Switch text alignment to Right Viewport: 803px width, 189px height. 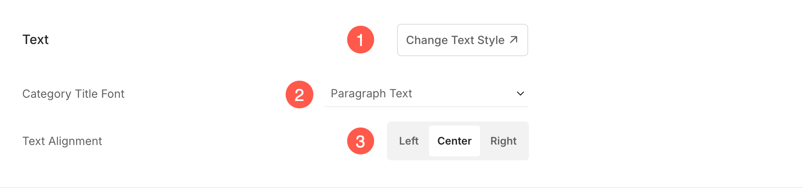(x=503, y=141)
